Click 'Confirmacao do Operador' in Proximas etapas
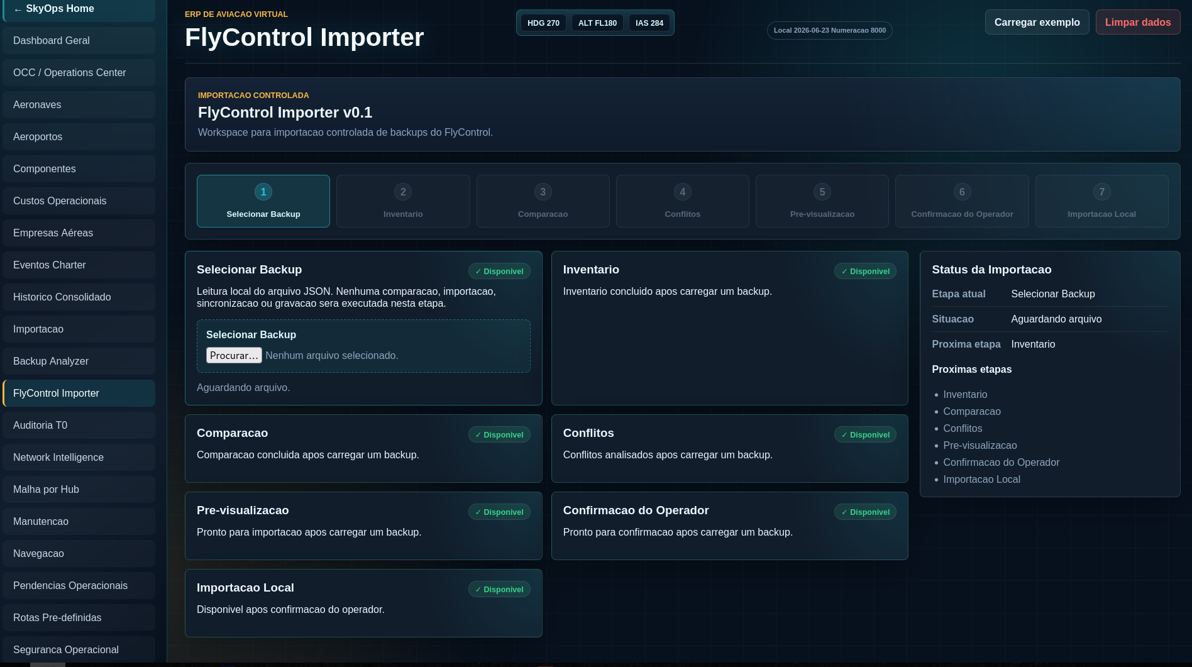 [x=1001, y=462]
